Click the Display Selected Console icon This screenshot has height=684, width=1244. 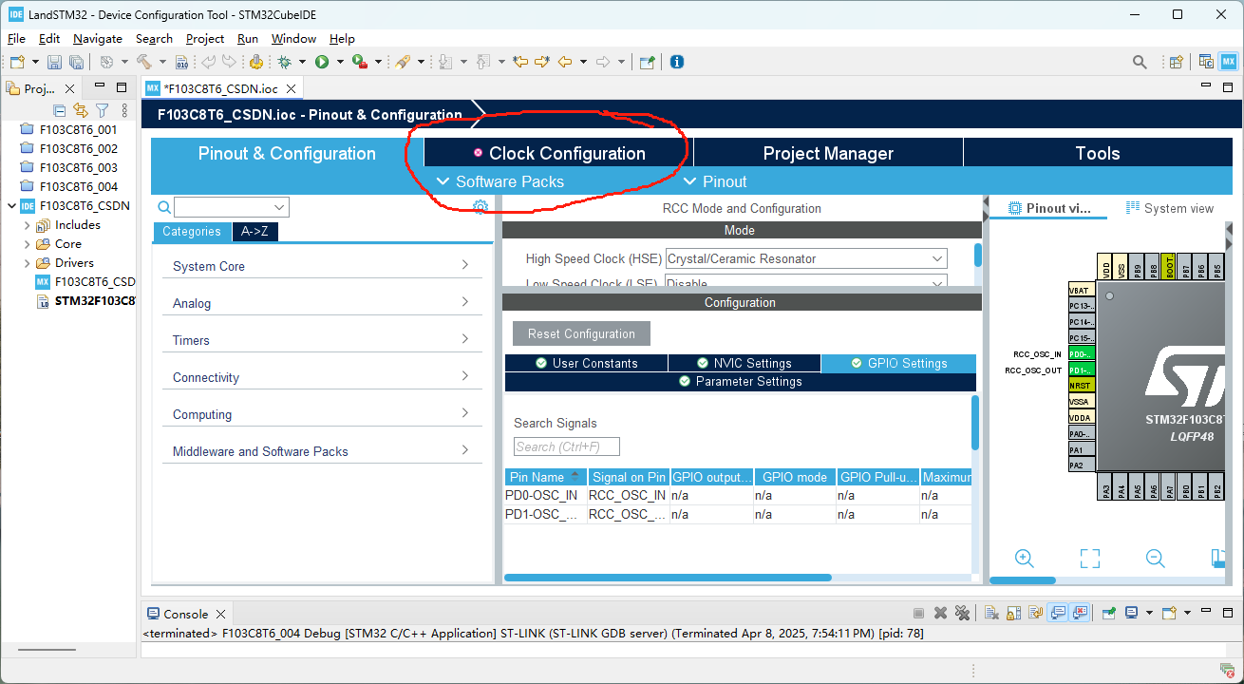(x=1132, y=614)
